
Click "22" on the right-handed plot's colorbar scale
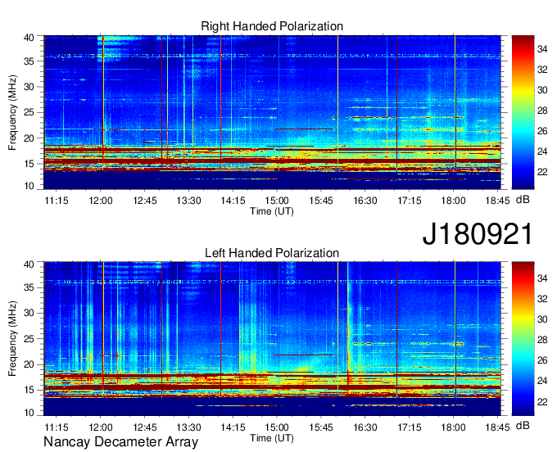(x=542, y=172)
